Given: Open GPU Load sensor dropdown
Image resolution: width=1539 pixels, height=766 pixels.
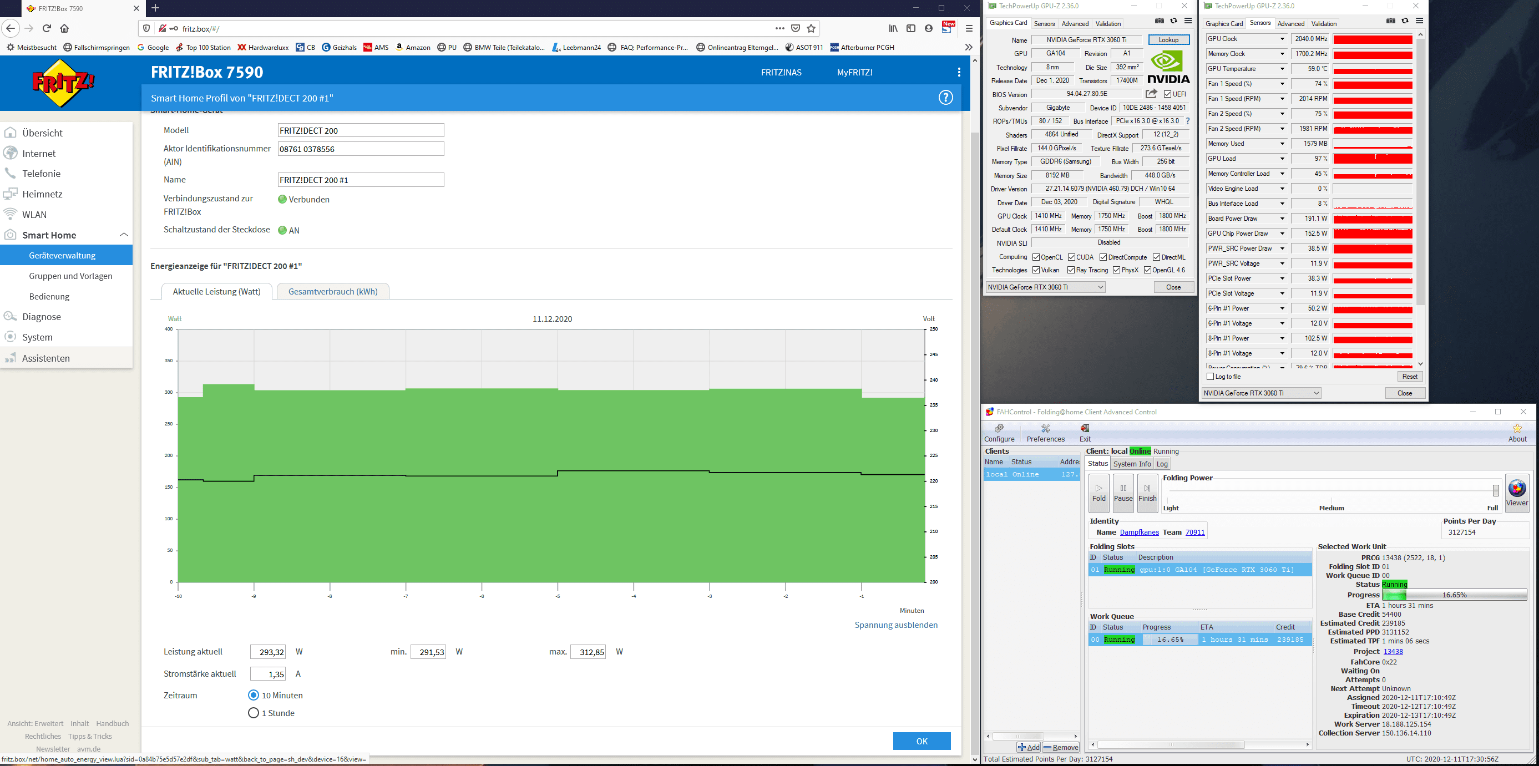Looking at the screenshot, I should coord(1282,158).
